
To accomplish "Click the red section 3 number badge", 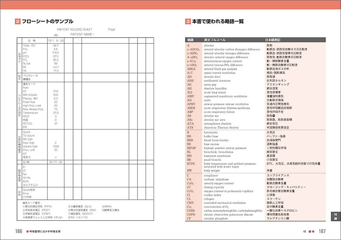I will (x=188, y=21).
